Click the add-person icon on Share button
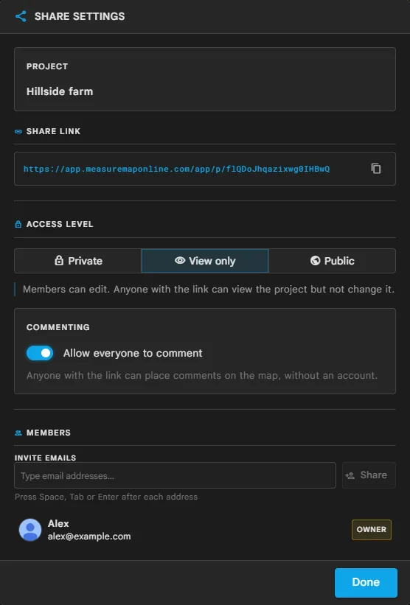The height and width of the screenshot is (605, 410). (350, 475)
